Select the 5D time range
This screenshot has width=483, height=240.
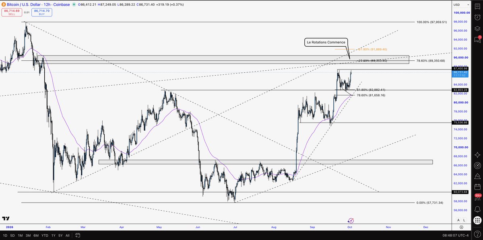[13, 235]
